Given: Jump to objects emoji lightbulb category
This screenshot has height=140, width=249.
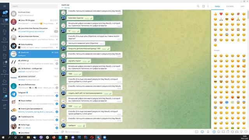Looking at the screenshot, I should 241,132.
